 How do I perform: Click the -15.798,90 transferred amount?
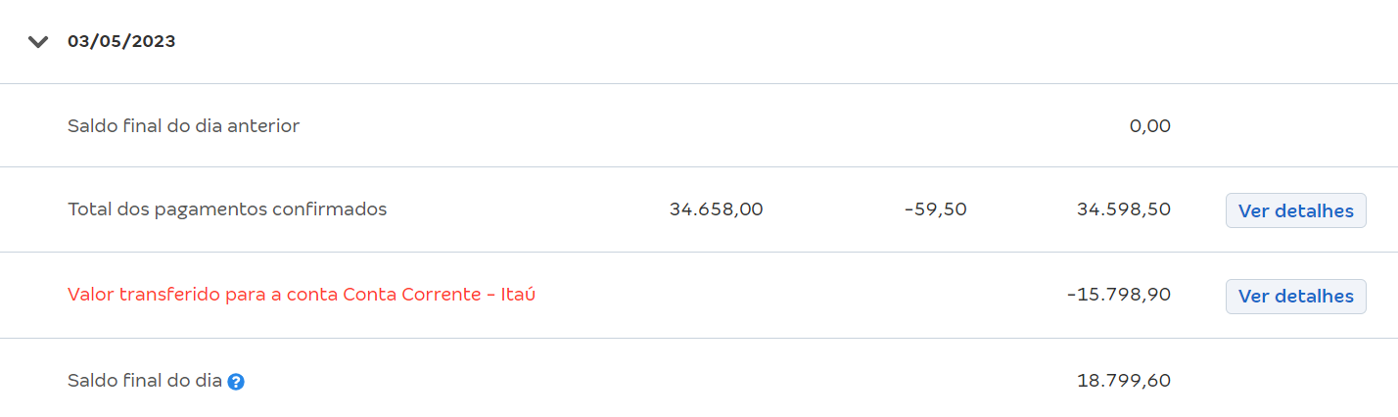[x=1119, y=294]
